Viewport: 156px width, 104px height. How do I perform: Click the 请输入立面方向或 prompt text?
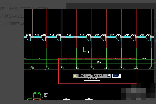tap(90, 76)
